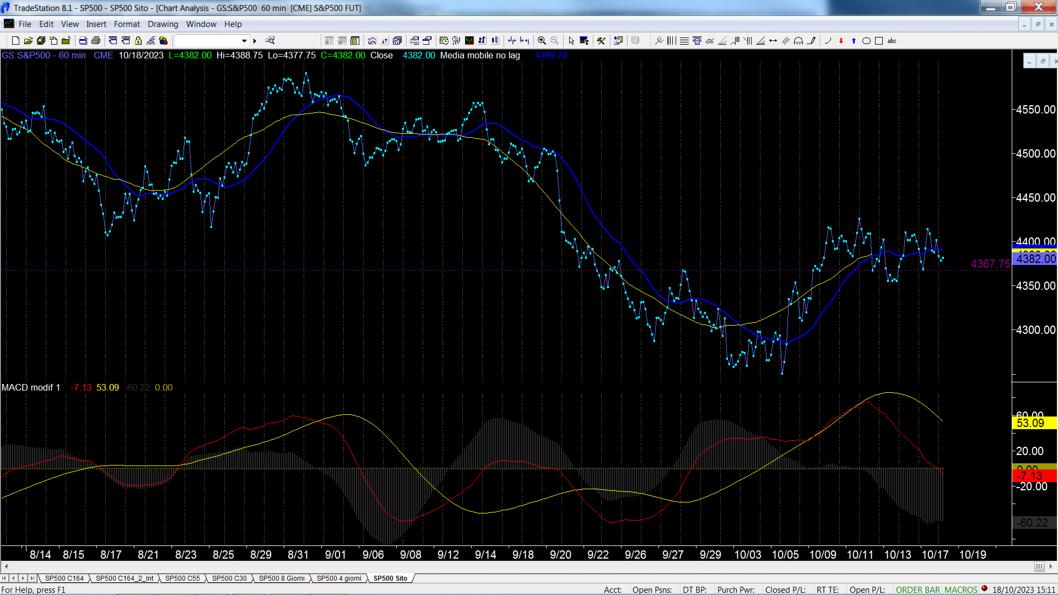The image size is (1058, 595).
Task: Switch to the SP500 C164 tab
Action: pos(64,578)
